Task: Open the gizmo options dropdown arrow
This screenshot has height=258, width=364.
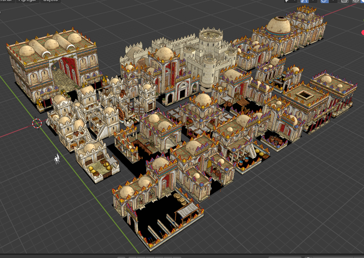Action: pyautogui.click(x=313, y=1)
